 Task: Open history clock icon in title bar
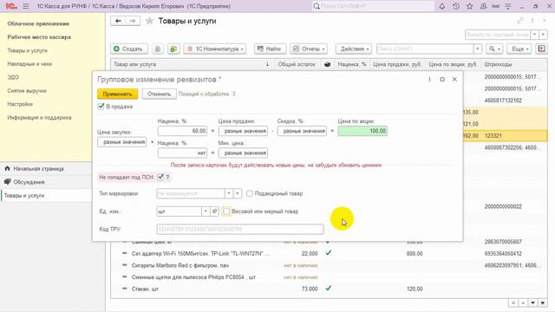pos(456,6)
